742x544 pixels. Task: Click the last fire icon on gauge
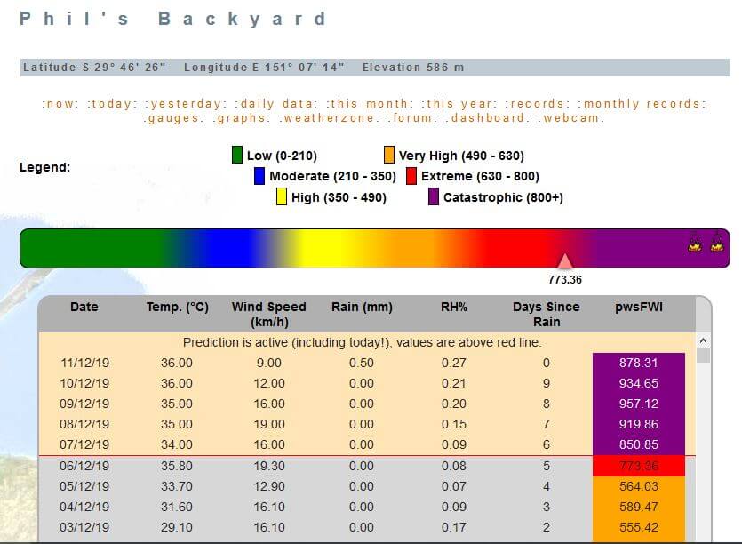[x=716, y=244]
